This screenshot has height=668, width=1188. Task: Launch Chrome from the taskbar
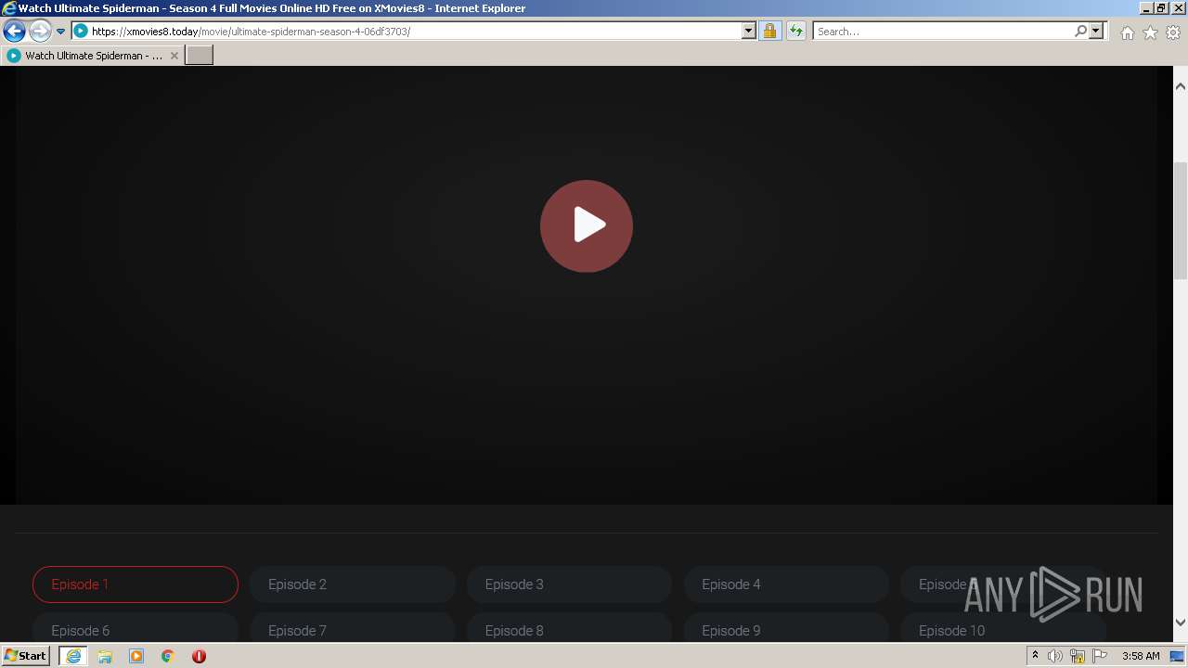(x=168, y=656)
